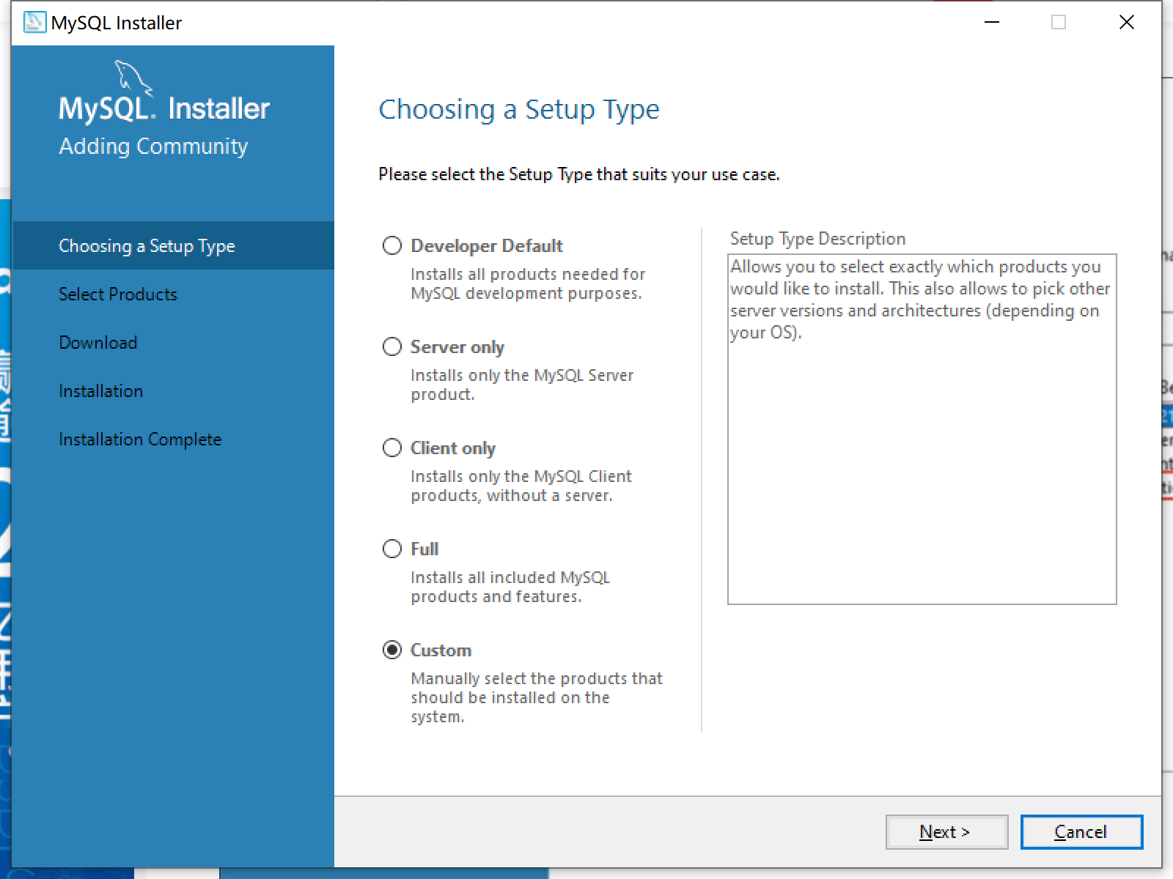Open the Choosing a Setup Type step
Viewport: 1173px width, 879px height.
pos(173,245)
